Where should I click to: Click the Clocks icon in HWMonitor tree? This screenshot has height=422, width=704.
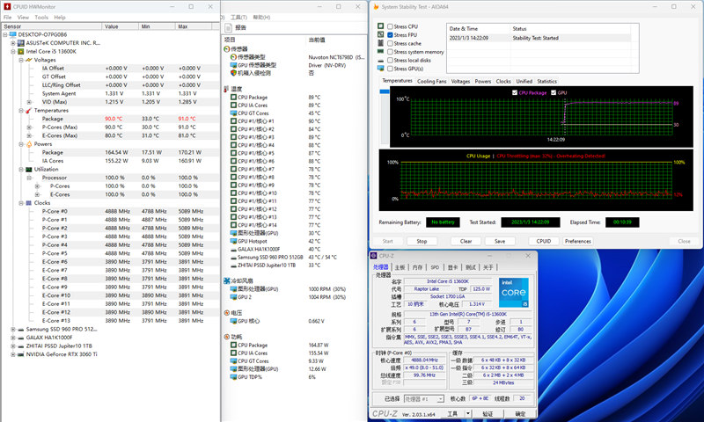[x=29, y=202]
